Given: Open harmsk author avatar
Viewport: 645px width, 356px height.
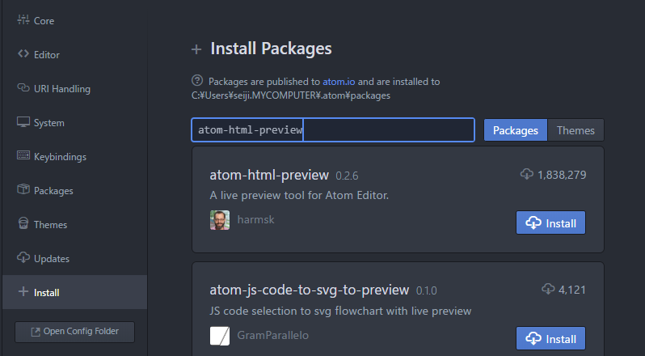Looking at the screenshot, I should tap(219, 219).
